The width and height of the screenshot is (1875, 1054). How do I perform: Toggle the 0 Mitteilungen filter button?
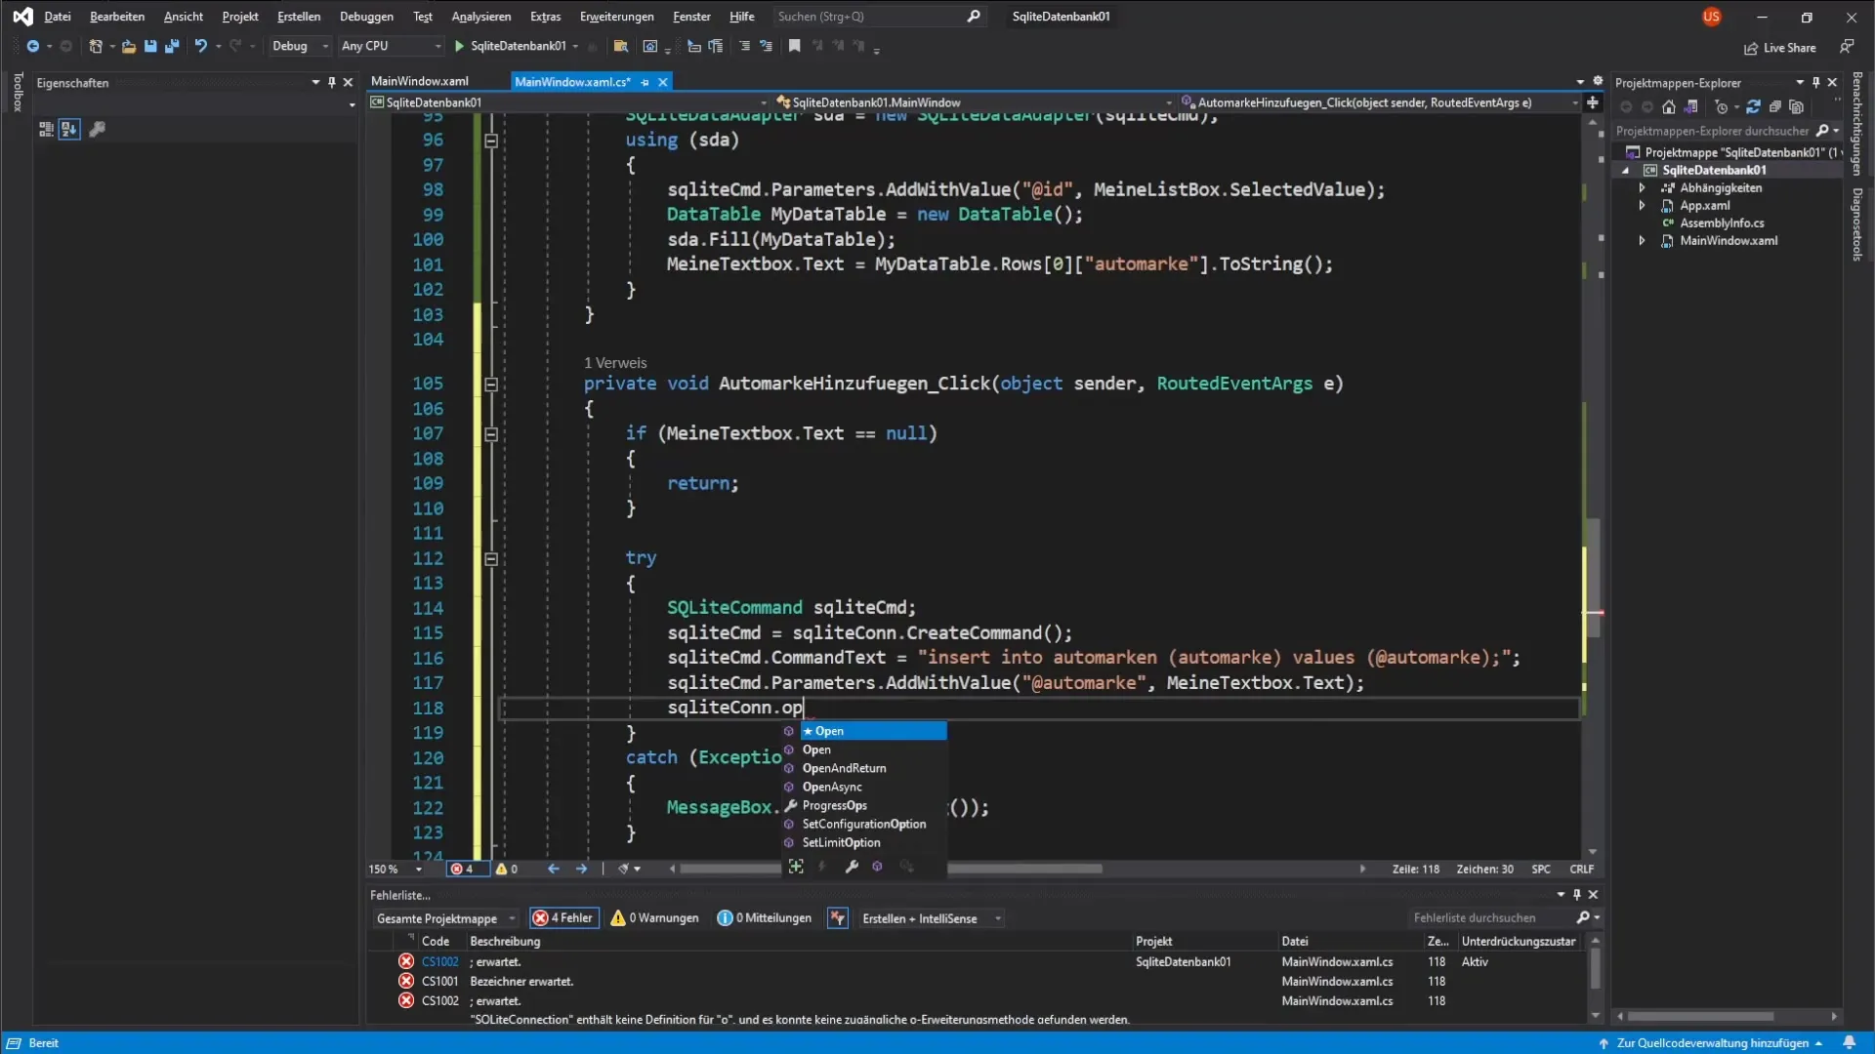(x=764, y=918)
